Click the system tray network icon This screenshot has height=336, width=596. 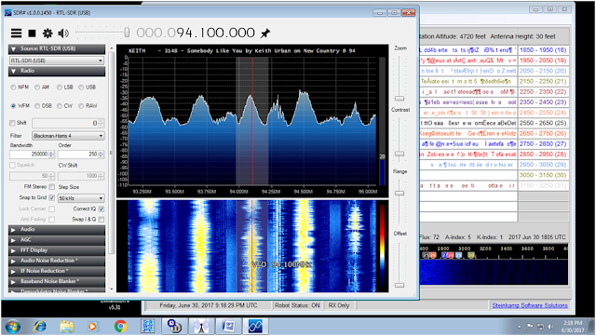pyautogui.click(x=540, y=327)
